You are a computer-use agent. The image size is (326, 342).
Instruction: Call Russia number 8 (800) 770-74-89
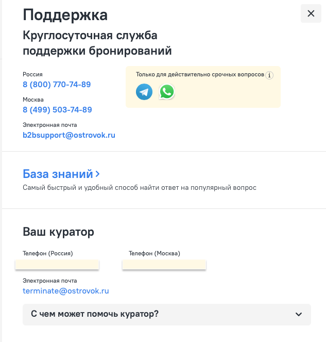[x=57, y=85]
